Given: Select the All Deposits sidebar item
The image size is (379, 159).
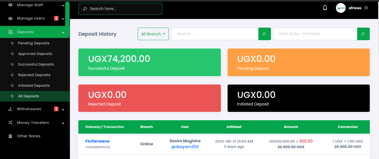Looking at the screenshot, I should tap(35, 96).
